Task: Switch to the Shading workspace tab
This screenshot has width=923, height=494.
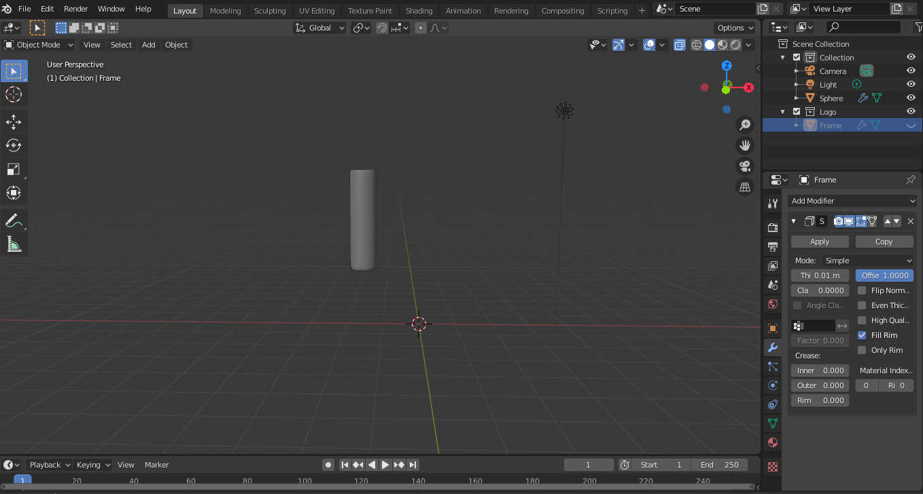Action: point(419,11)
